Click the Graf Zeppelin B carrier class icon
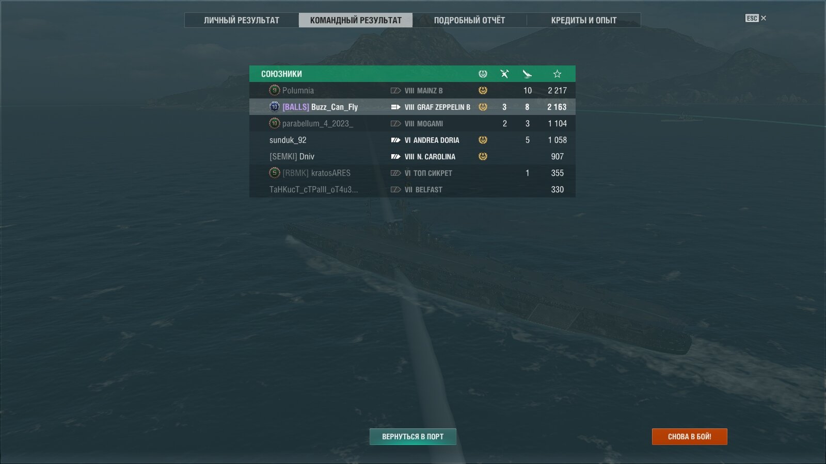Screen dimensions: 826x464 point(396,107)
